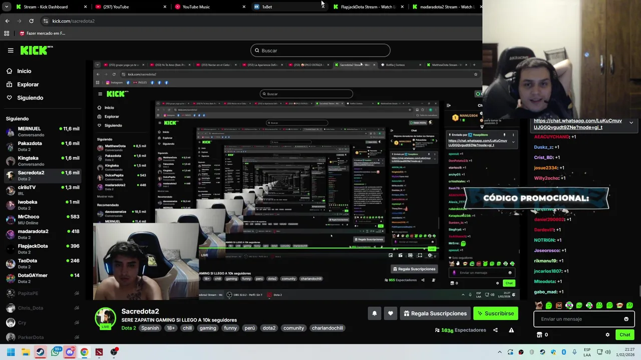Select the comunity tag
Viewport: 641px width, 360px height.
[293, 328]
